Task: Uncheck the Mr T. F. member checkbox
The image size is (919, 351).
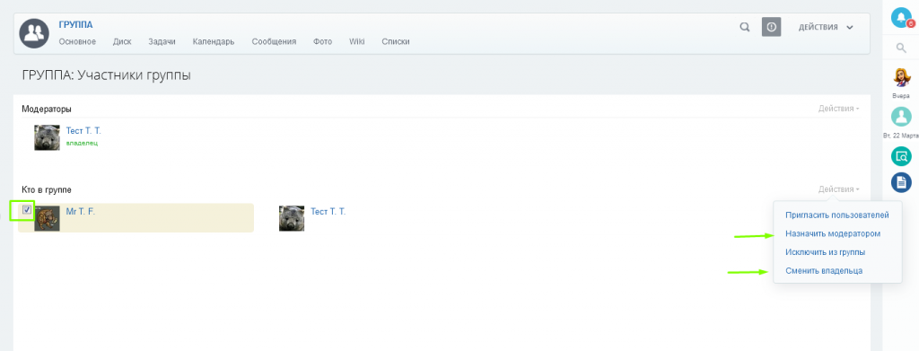Action: click(27, 209)
